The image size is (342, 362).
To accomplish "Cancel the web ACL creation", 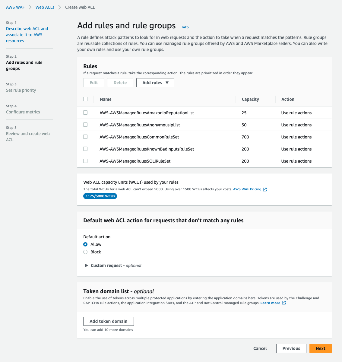I will coord(260,348).
